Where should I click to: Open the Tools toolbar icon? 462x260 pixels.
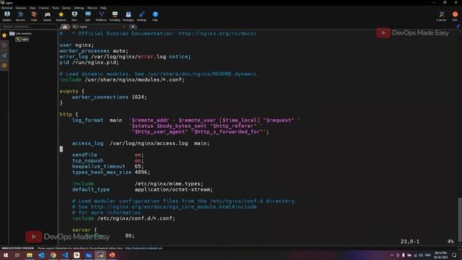34,16
